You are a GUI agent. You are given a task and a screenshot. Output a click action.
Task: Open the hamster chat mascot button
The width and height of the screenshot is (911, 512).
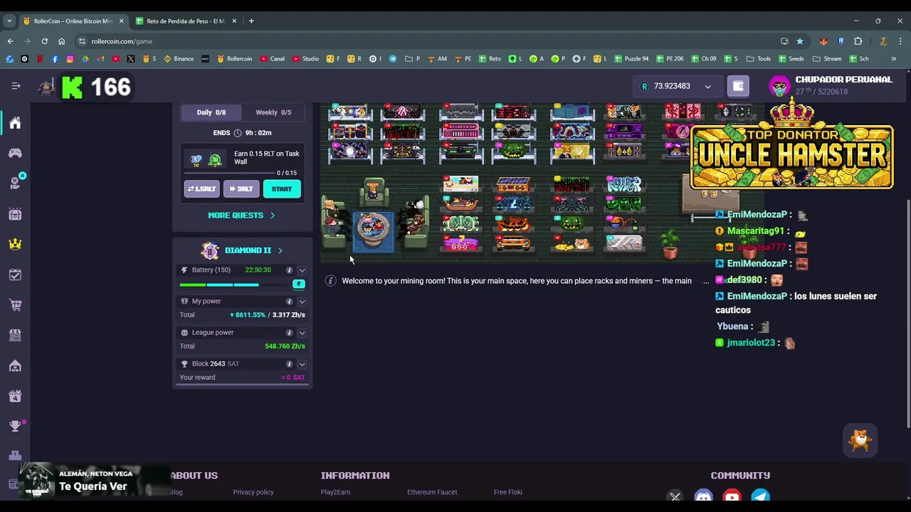pos(860,440)
